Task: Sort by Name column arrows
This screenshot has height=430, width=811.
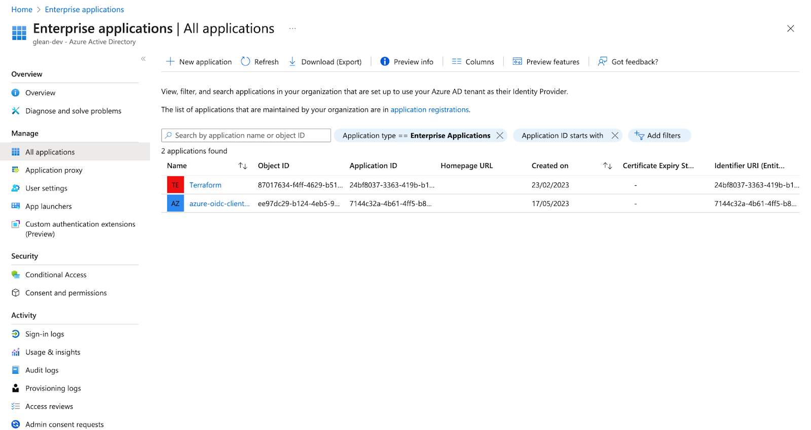Action: [x=243, y=166]
